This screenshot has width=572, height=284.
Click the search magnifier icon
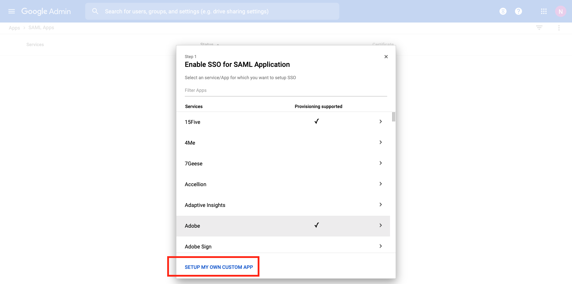(95, 11)
